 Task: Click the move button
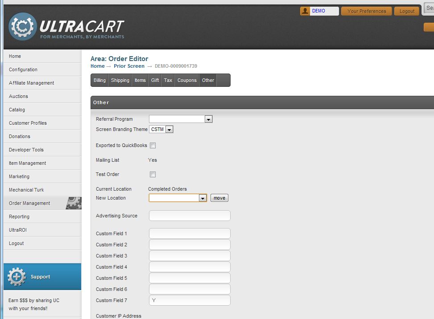[x=219, y=198]
